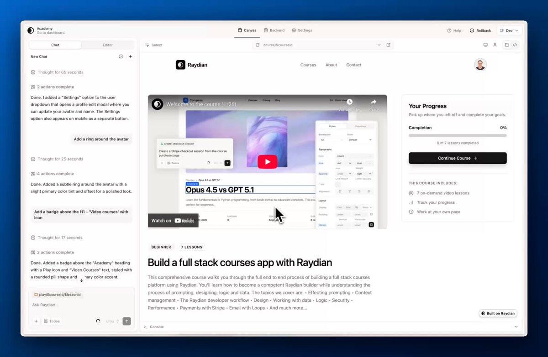Screen dimensions: 548x357
Task: Open Help from the top bar
Action: [x=454, y=31]
